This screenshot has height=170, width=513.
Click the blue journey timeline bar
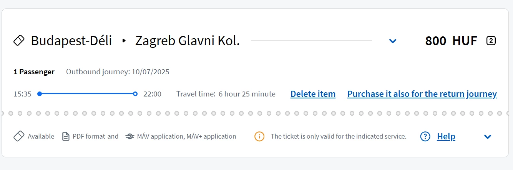87,94
